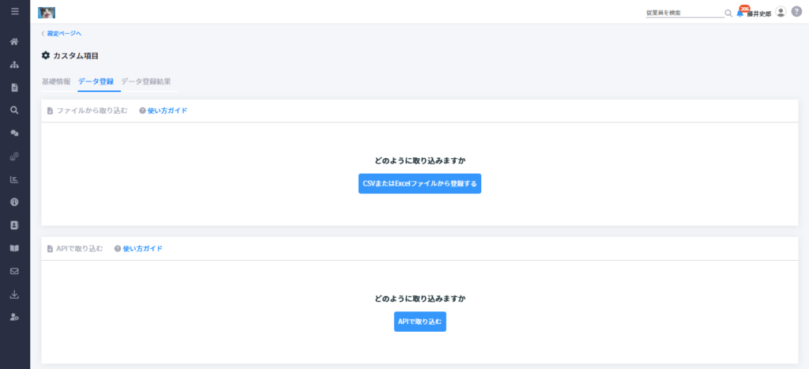
Task: Click the APIで取り込む button
Action: point(420,322)
